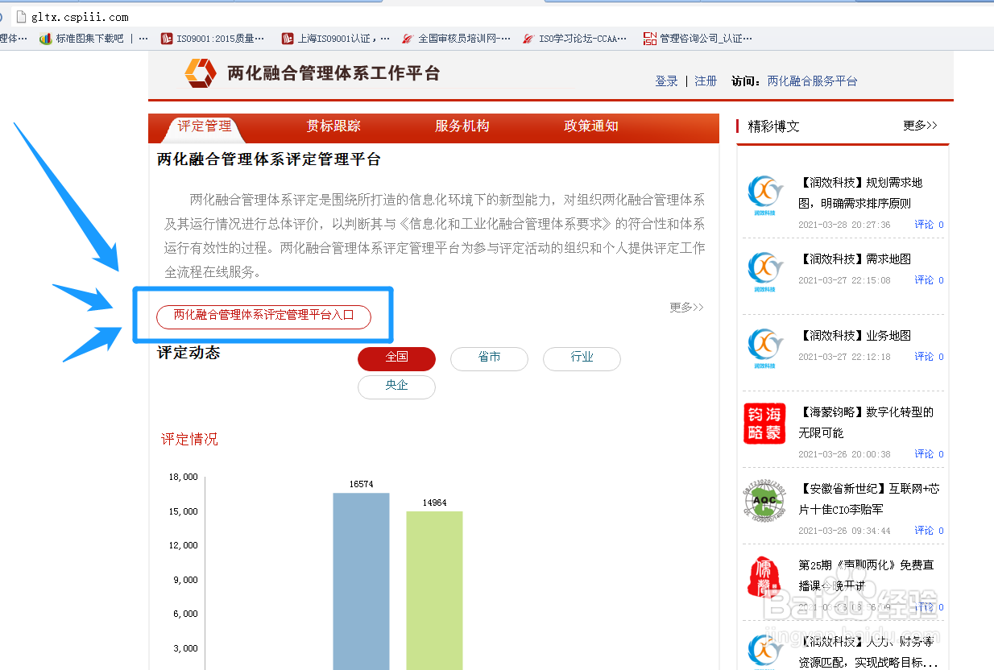The height and width of the screenshot is (670, 994).
Task: Click the red seal logo for 第25期 post
Action: pyautogui.click(x=763, y=578)
